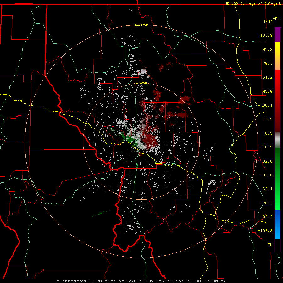Click the -63.1 velocity scale value

point(266,189)
